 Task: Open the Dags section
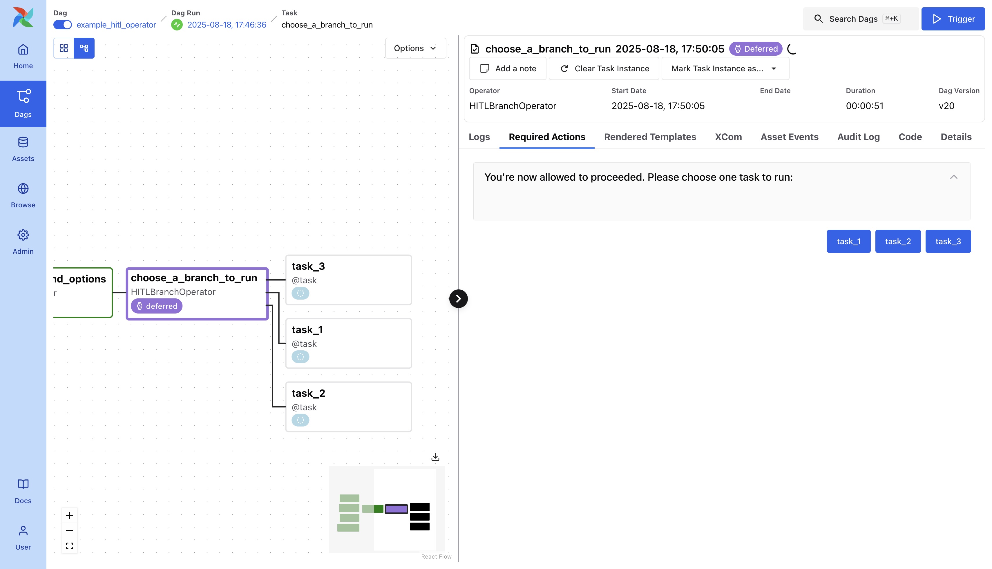pos(23,104)
